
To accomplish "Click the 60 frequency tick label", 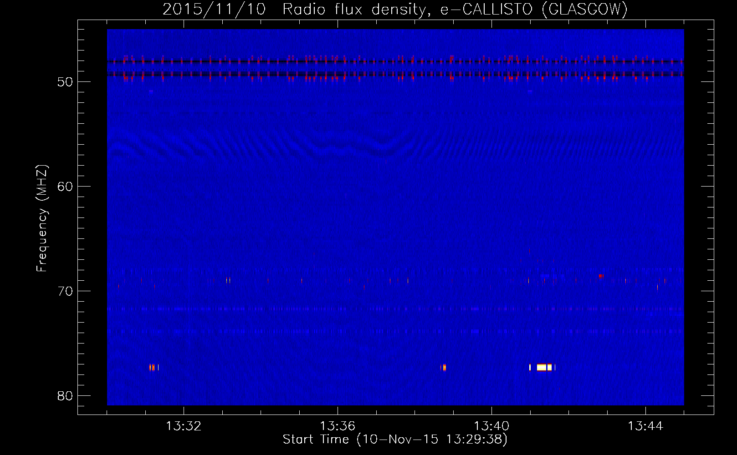I will coord(65,187).
